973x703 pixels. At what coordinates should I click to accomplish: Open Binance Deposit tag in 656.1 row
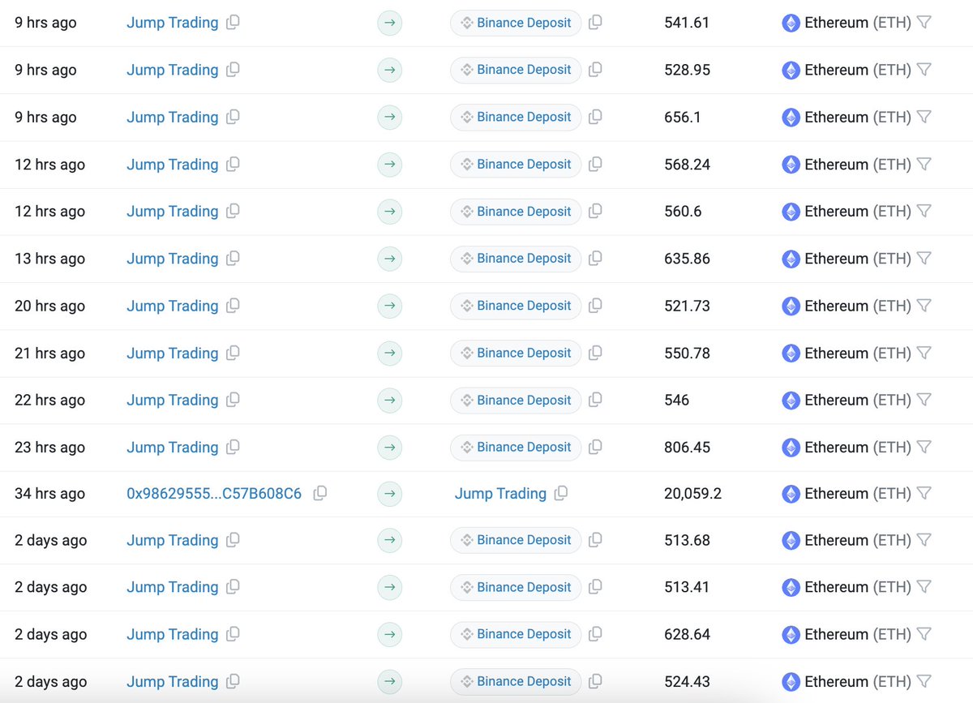pos(516,117)
